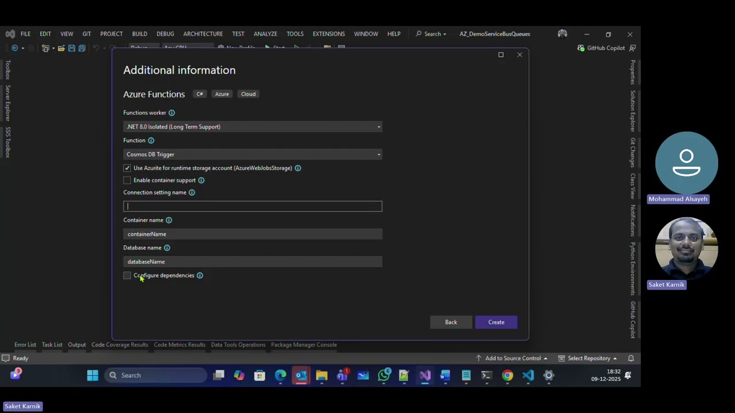Open notifications bell in status bar

(x=630, y=359)
